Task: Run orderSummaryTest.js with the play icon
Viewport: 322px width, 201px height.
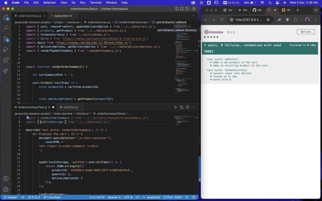Action: (176, 107)
